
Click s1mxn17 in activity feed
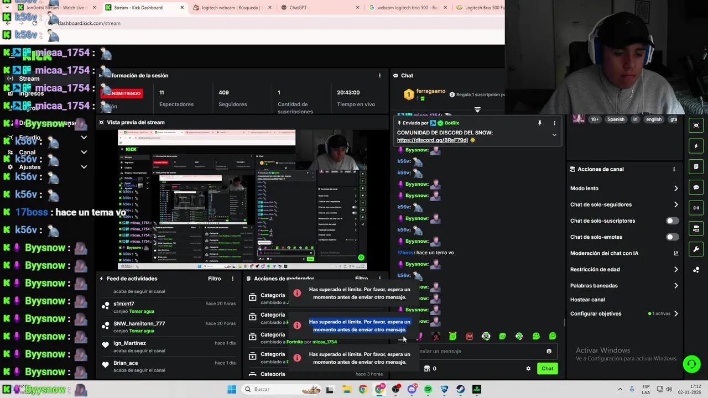(x=124, y=303)
